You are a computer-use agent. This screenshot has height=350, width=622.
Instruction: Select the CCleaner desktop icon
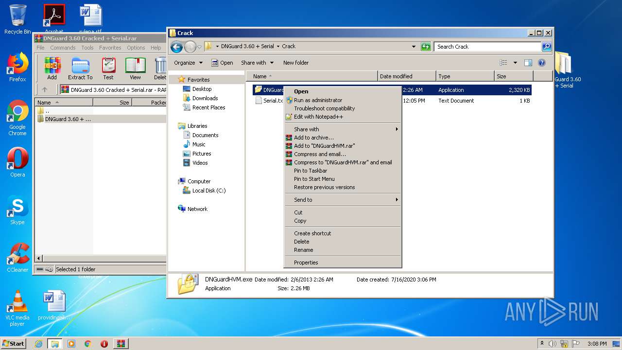17,258
